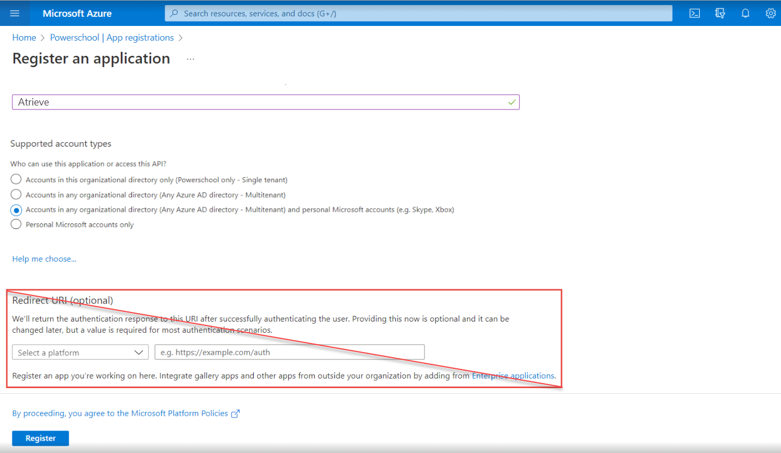This screenshot has width=781, height=453.
Task: Choose Multitenant and personal Microsoft accounts option
Action: tap(16, 210)
